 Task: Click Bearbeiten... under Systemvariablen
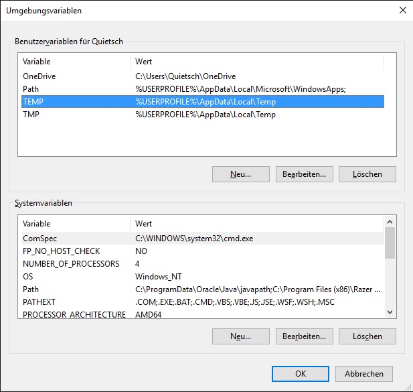304,336
